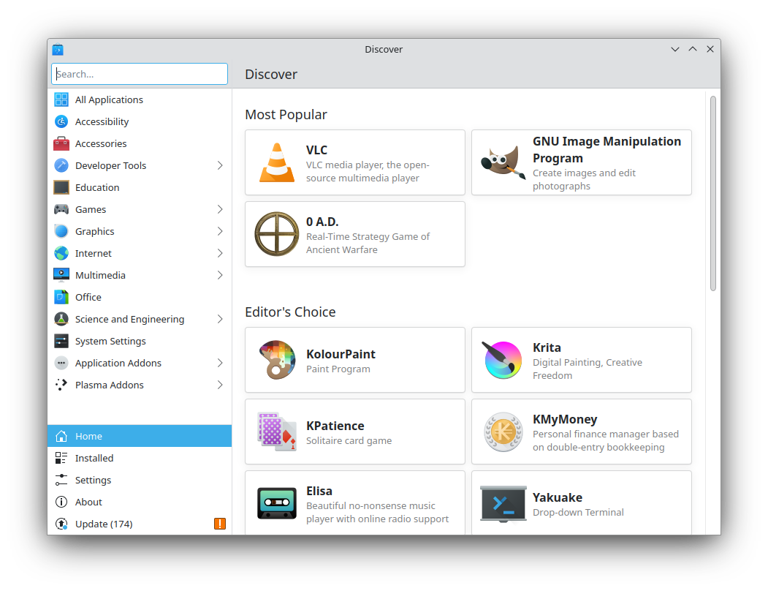
Task: Expand the Science and Engineering category
Action: tap(220, 319)
